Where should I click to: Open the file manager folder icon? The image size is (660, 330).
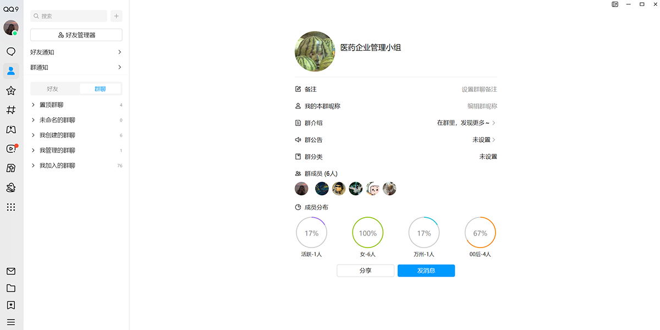pos(11,287)
